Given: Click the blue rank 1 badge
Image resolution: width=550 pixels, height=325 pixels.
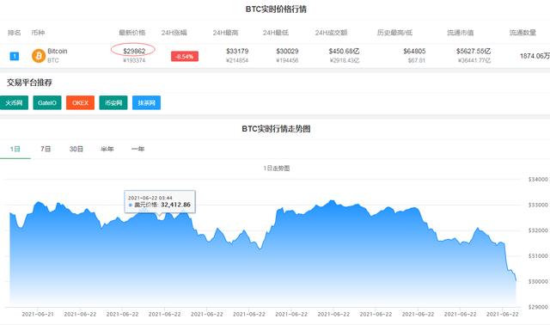Looking at the screenshot, I should click(15, 56).
